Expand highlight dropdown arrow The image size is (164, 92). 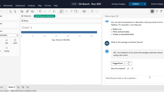point(63,11)
